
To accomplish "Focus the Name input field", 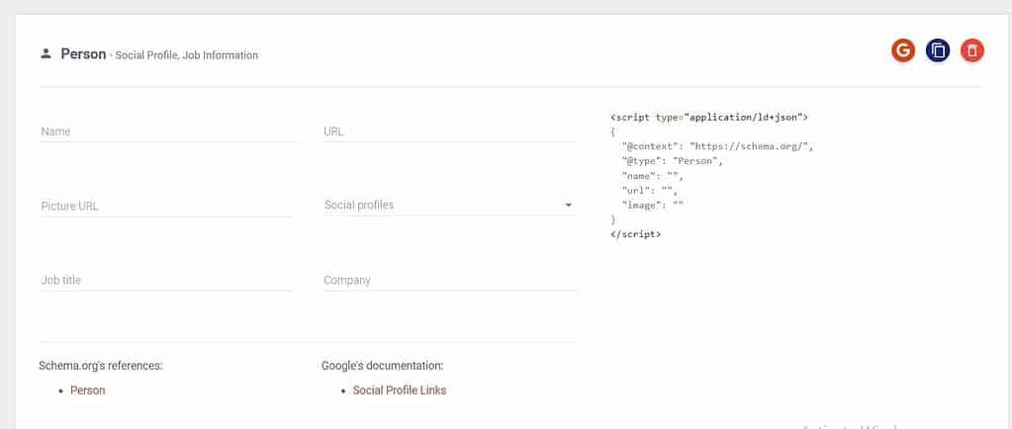I will 166,131.
